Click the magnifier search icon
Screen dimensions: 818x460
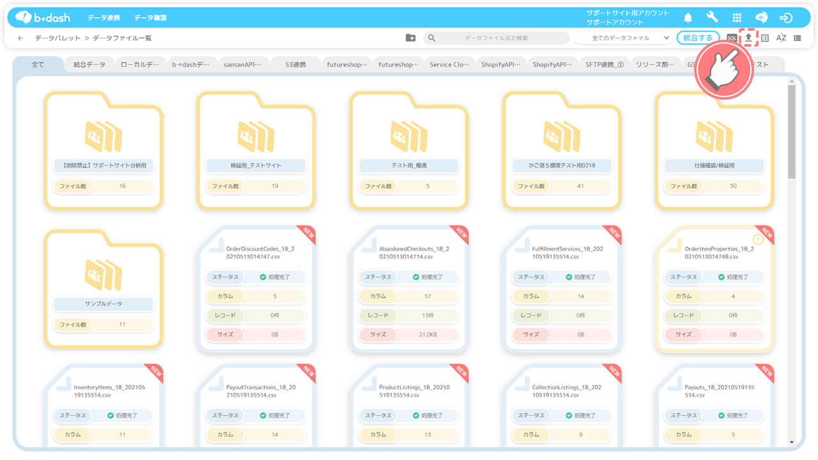coord(431,38)
